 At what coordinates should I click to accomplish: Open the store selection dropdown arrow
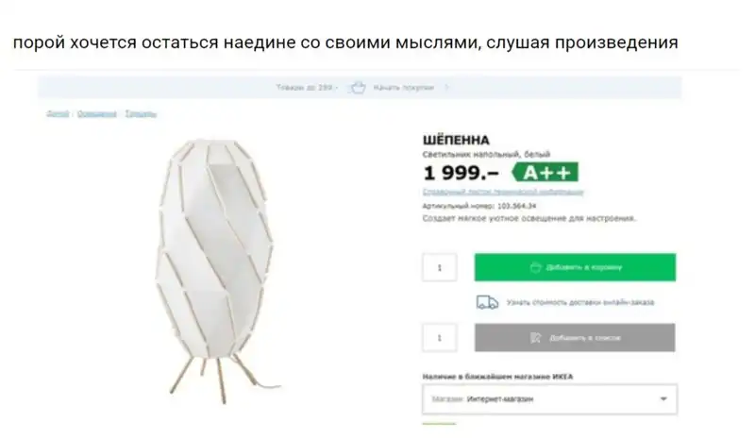pos(663,399)
